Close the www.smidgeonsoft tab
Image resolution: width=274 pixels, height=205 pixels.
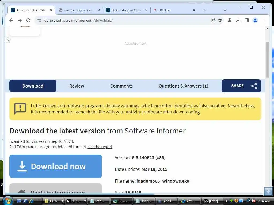[x=99, y=10]
